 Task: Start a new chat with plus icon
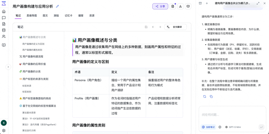207,3
